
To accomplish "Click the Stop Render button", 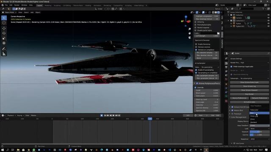I will 249,94.
